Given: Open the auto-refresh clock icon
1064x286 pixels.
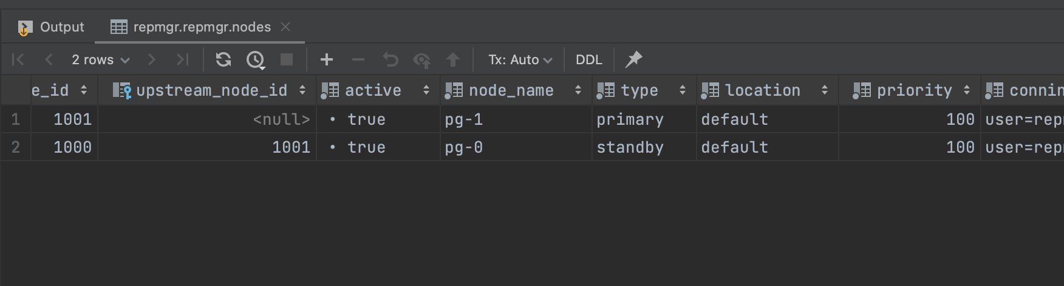Looking at the screenshot, I should pos(256,59).
